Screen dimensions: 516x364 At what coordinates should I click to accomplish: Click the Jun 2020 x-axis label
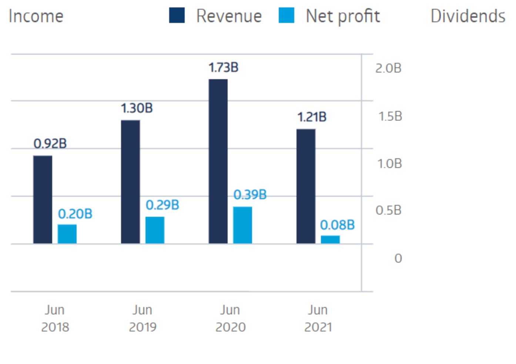(230, 318)
